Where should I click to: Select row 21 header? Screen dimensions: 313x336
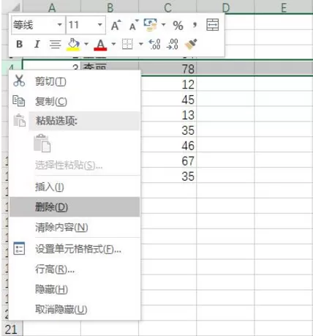click(x=12, y=329)
